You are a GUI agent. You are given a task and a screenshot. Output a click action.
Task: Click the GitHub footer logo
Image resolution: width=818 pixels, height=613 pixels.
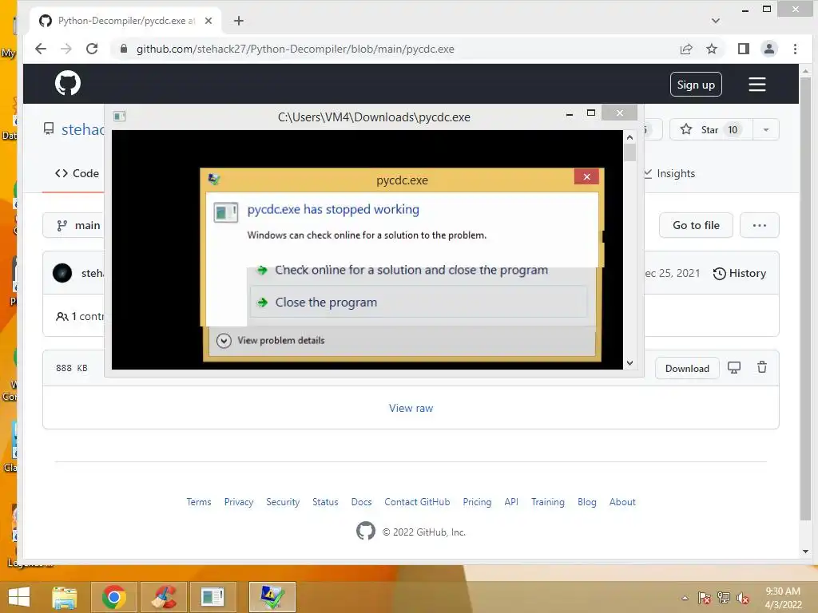tap(366, 531)
